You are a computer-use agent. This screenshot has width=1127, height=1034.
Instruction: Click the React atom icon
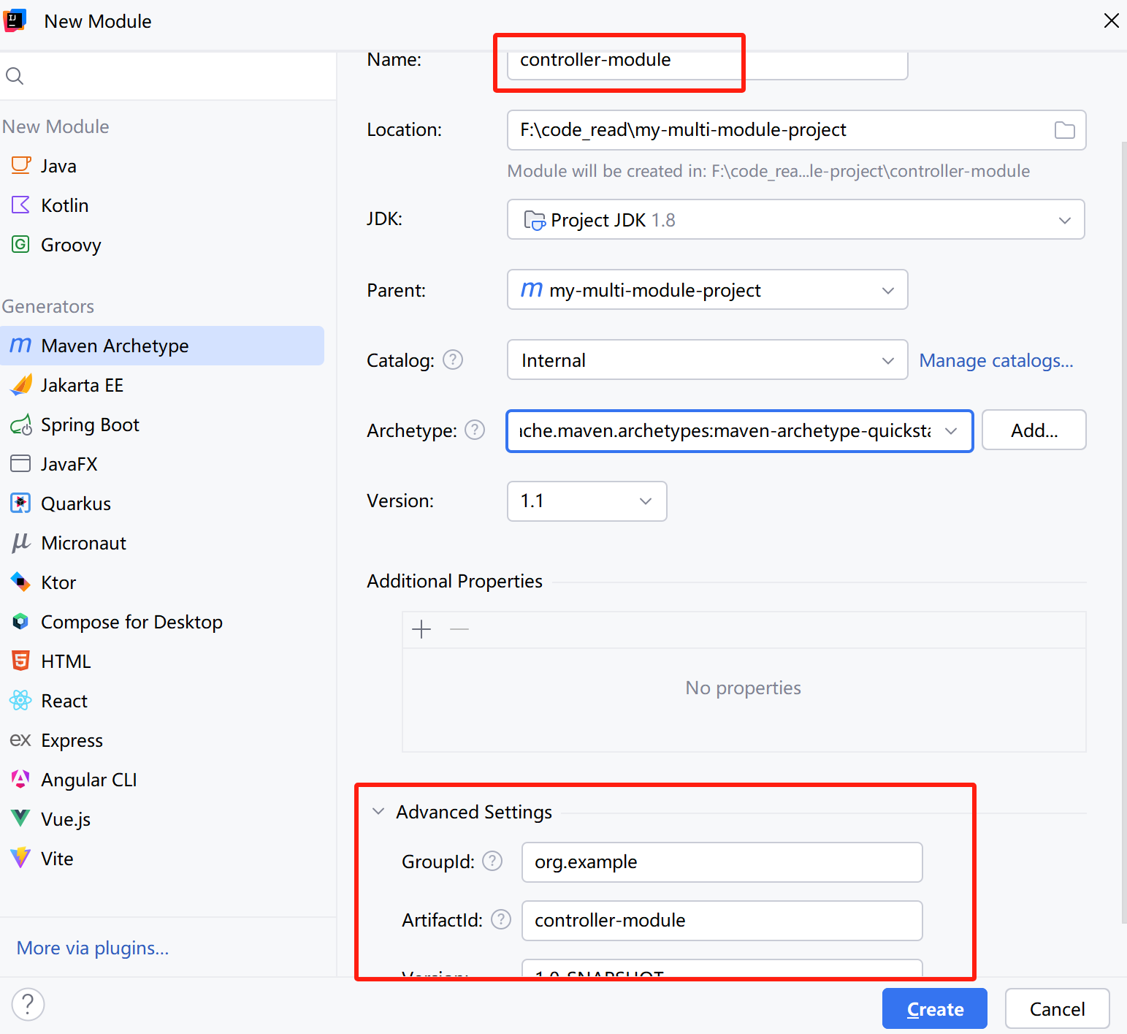(x=21, y=700)
